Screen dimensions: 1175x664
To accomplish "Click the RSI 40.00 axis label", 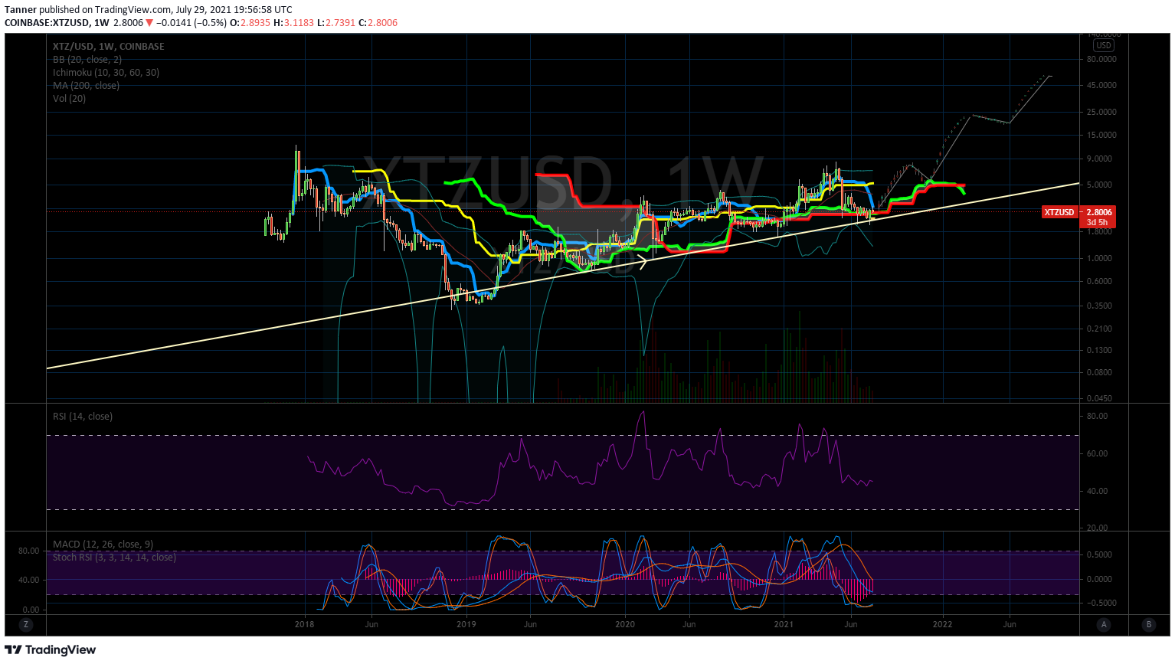I will tap(1097, 491).
